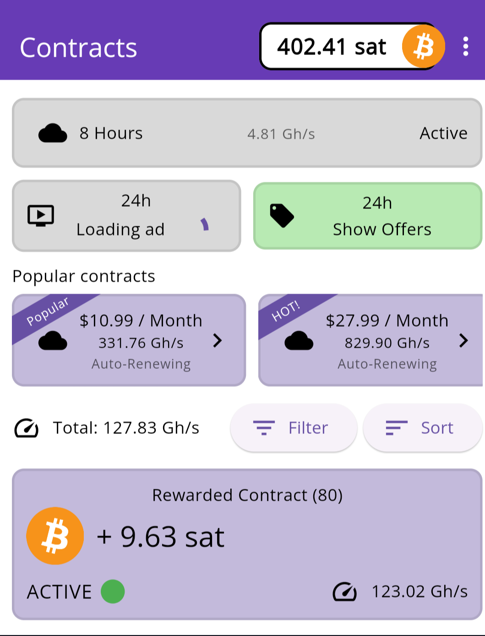Open the 8 Hours active contract card
Image resolution: width=485 pixels, height=636 pixels.
point(247,133)
